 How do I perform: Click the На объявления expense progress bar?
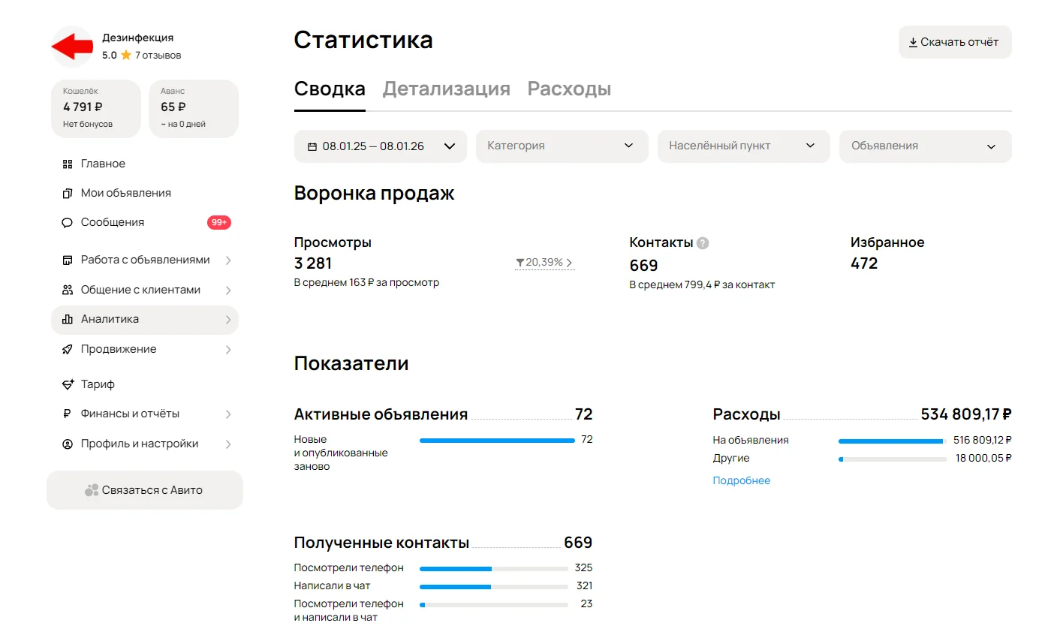click(893, 441)
